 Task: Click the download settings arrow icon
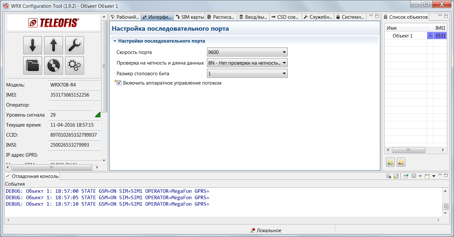32,45
